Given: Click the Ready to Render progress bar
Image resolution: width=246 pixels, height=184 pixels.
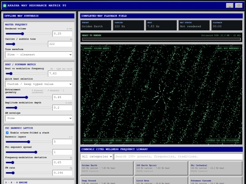Looking at the screenshot, I should [x=161, y=39].
